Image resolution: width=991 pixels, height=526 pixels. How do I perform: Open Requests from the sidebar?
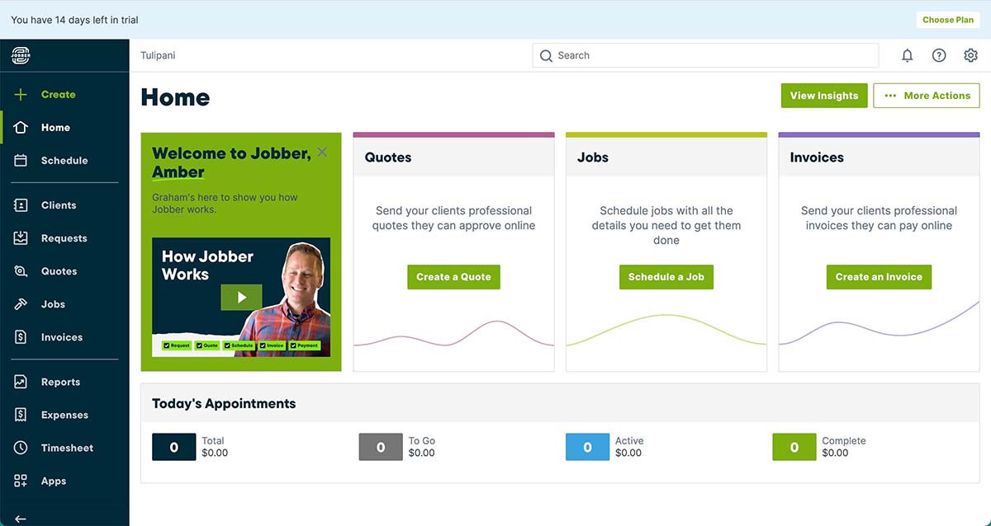click(20, 237)
